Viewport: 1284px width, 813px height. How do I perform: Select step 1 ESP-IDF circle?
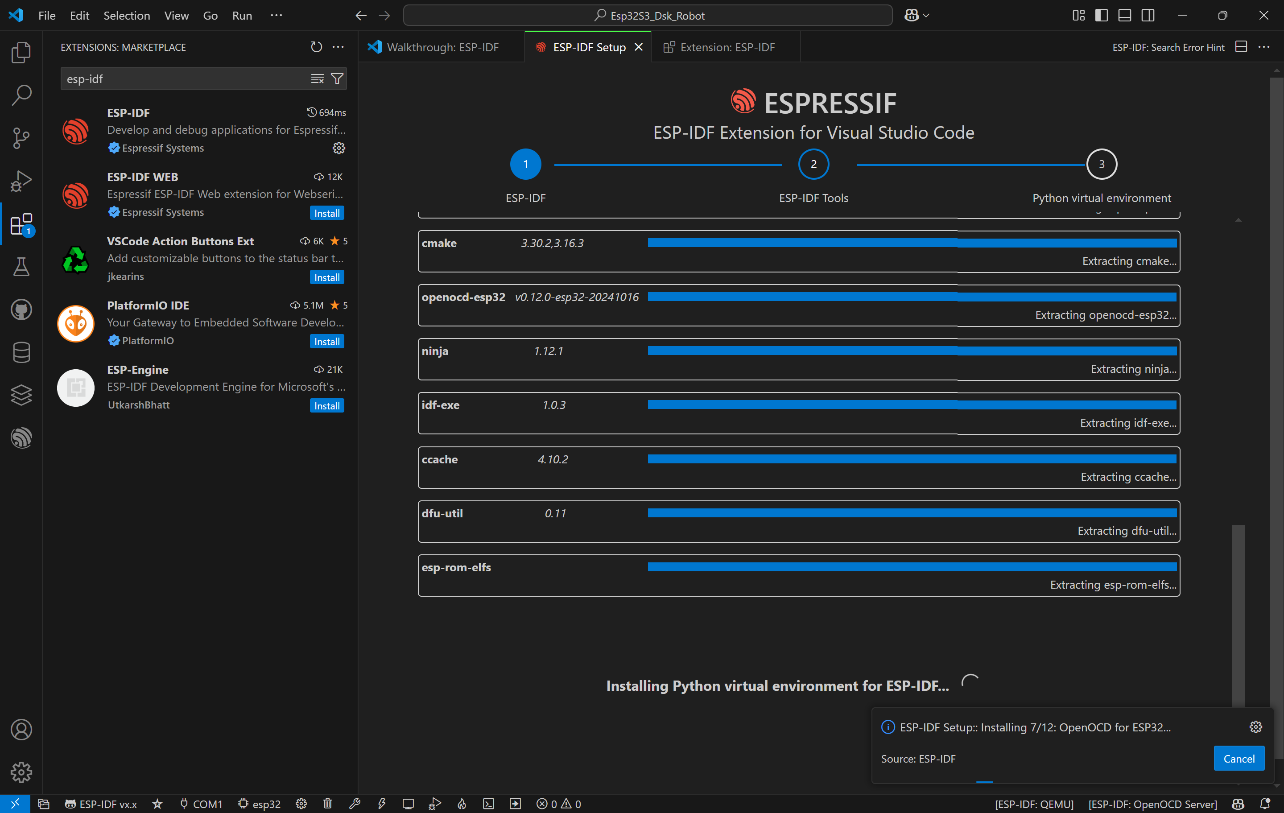(x=525, y=164)
